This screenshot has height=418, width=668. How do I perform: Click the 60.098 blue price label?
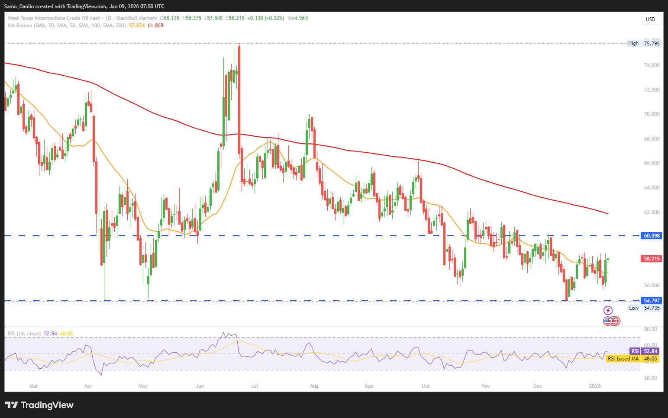tap(652, 236)
